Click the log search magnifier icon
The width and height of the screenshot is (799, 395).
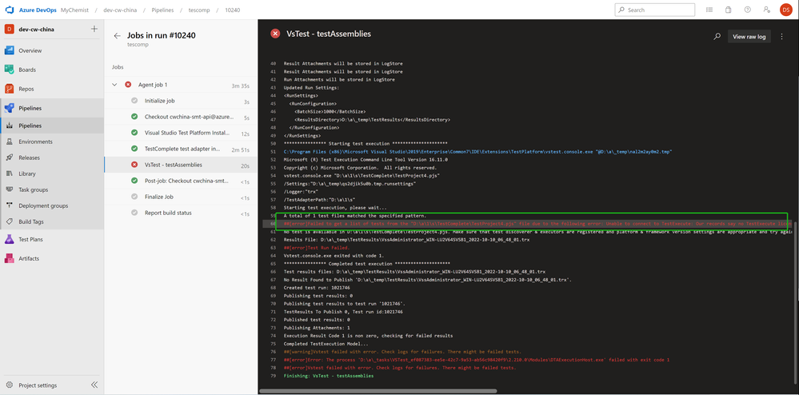click(x=717, y=37)
